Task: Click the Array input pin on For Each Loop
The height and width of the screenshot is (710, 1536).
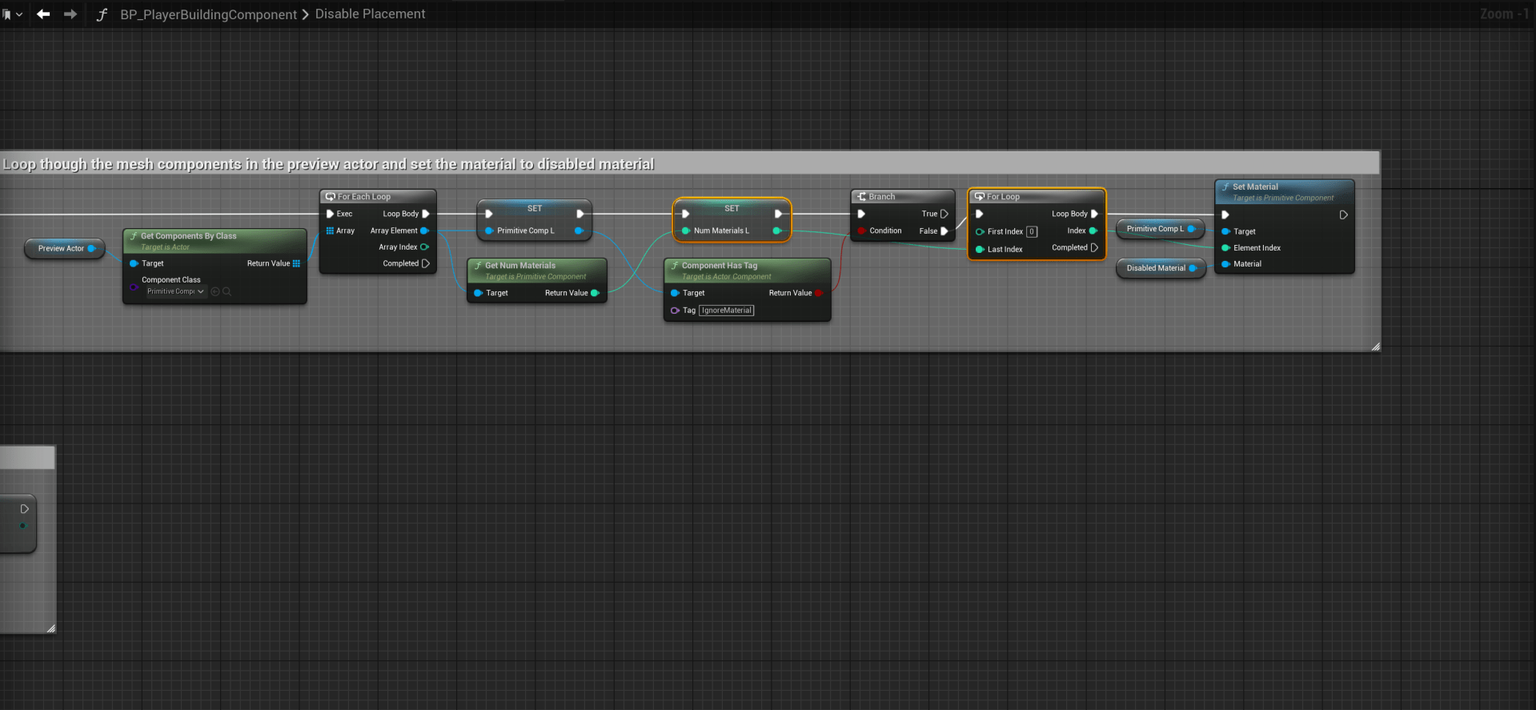Action: click(330, 231)
